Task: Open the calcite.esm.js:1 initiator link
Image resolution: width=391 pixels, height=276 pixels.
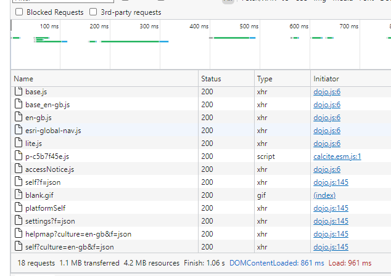Action: coord(337,156)
